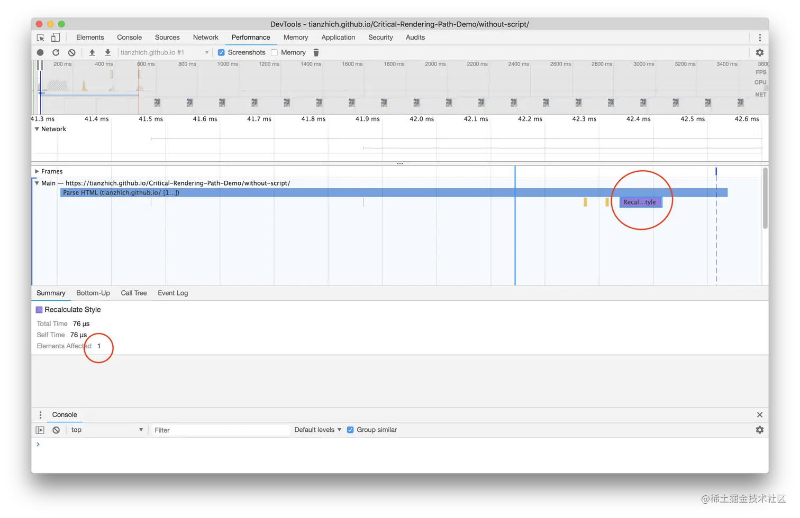Click the Recalculate Style purple color swatch
Image resolution: width=800 pixels, height=518 pixels.
[39, 310]
